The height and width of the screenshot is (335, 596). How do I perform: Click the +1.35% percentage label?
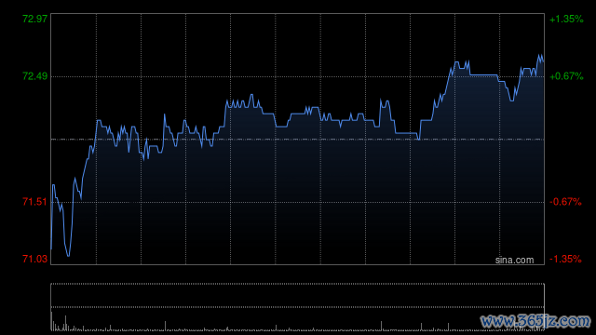tap(566, 19)
